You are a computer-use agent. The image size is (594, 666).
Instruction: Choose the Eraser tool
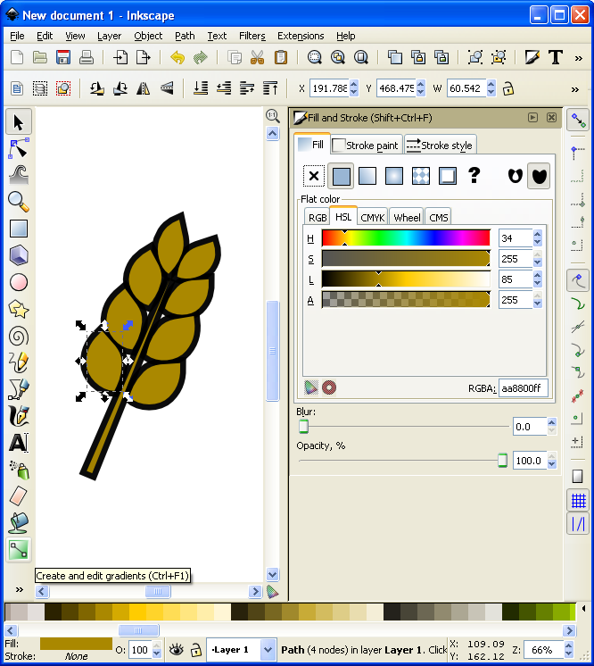click(x=19, y=496)
